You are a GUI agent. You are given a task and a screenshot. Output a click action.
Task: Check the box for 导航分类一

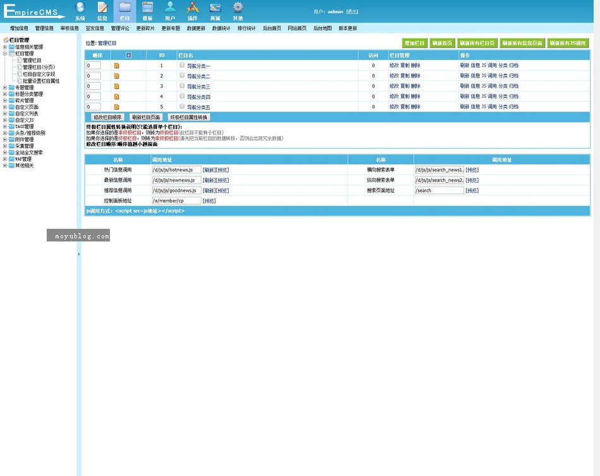pyautogui.click(x=182, y=65)
